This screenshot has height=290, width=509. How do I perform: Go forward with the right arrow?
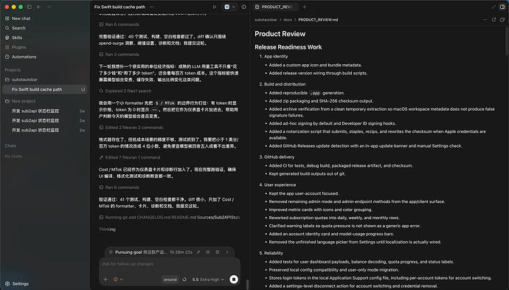point(49,7)
